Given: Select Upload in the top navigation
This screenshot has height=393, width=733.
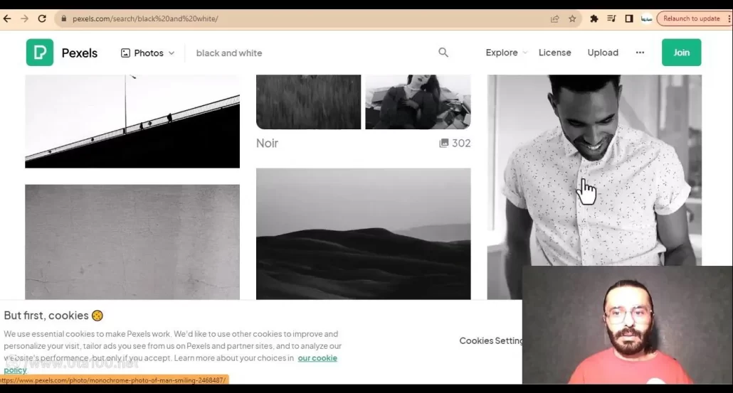Looking at the screenshot, I should 603,53.
